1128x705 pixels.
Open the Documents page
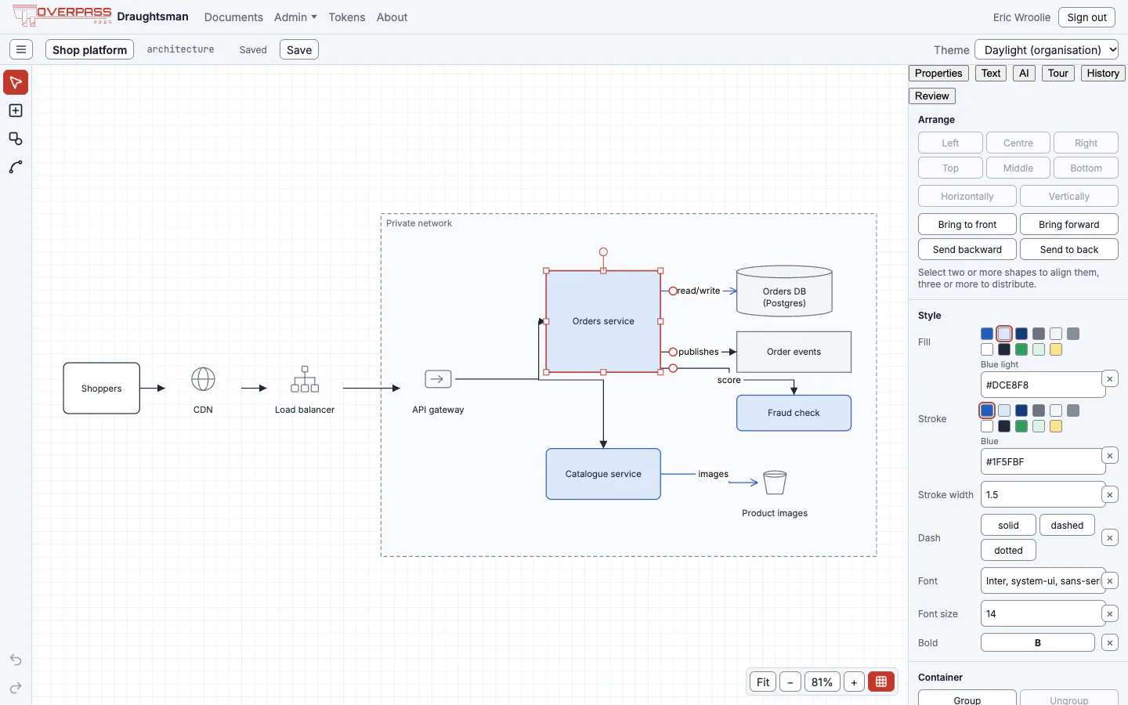[233, 17]
